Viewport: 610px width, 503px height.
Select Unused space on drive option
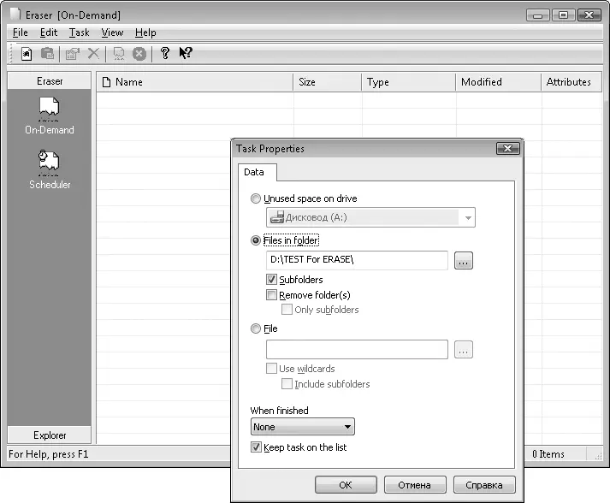click(x=255, y=198)
